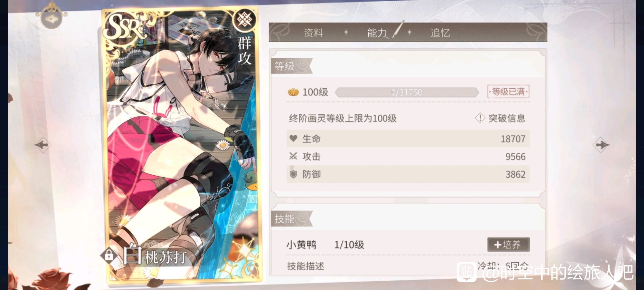
Task: Switch to the 资料 tab
Action: pyautogui.click(x=313, y=33)
